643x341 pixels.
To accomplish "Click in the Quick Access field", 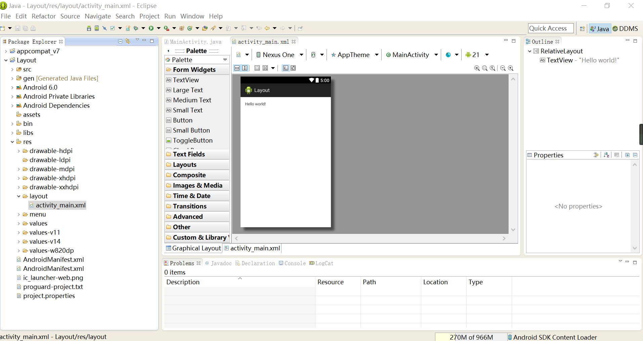I will pyautogui.click(x=551, y=29).
